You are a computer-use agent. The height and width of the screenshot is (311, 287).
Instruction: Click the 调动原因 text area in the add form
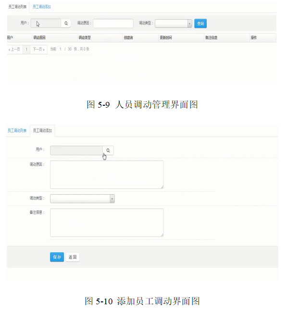107,174
